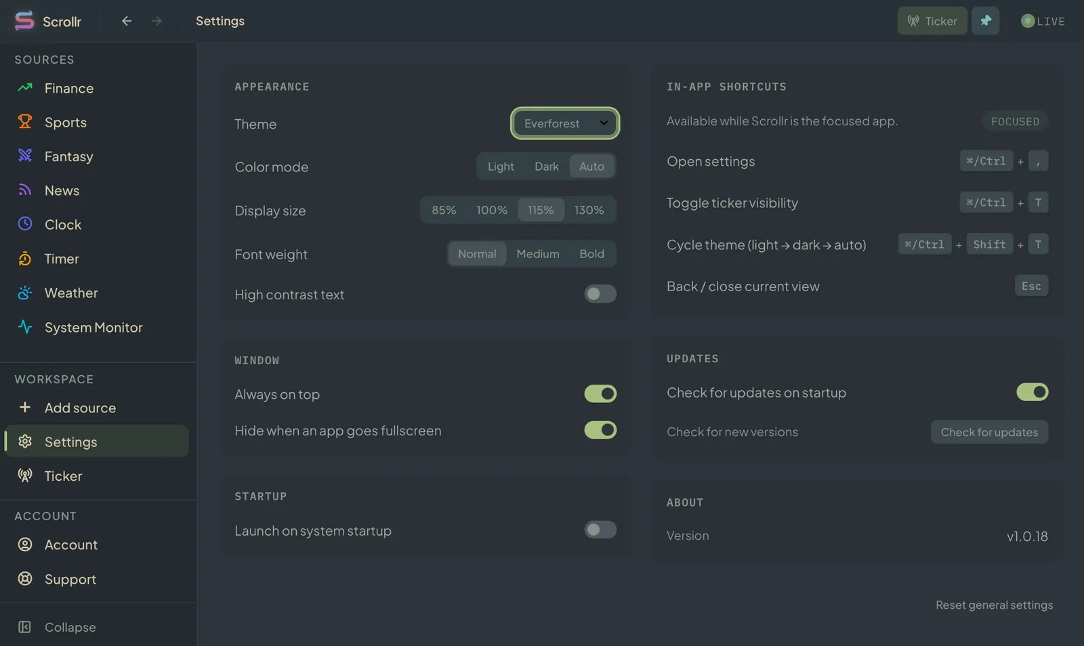Disable Check for updates on startup
This screenshot has height=646, width=1084.
(x=1032, y=392)
